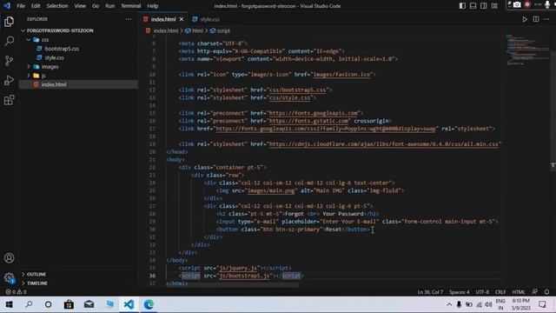The height and width of the screenshot is (313, 556).
Task: Open the Terminal menu
Action: [131, 6]
